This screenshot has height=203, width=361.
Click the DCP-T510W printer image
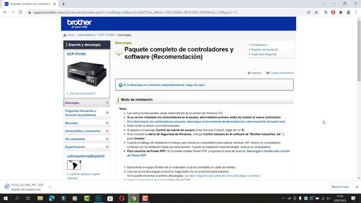(87, 74)
